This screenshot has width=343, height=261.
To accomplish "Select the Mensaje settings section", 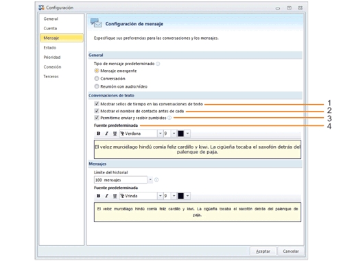I will coord(62,38).
